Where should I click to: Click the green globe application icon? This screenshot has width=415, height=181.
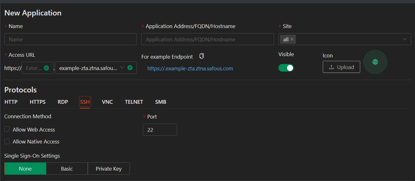[375, 62]
